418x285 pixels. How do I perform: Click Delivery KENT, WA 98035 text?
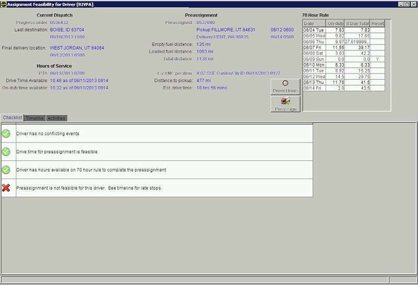coord(223,37)
